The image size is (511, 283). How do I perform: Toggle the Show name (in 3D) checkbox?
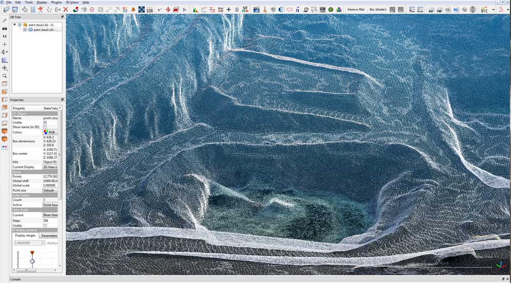coord(45,127)
